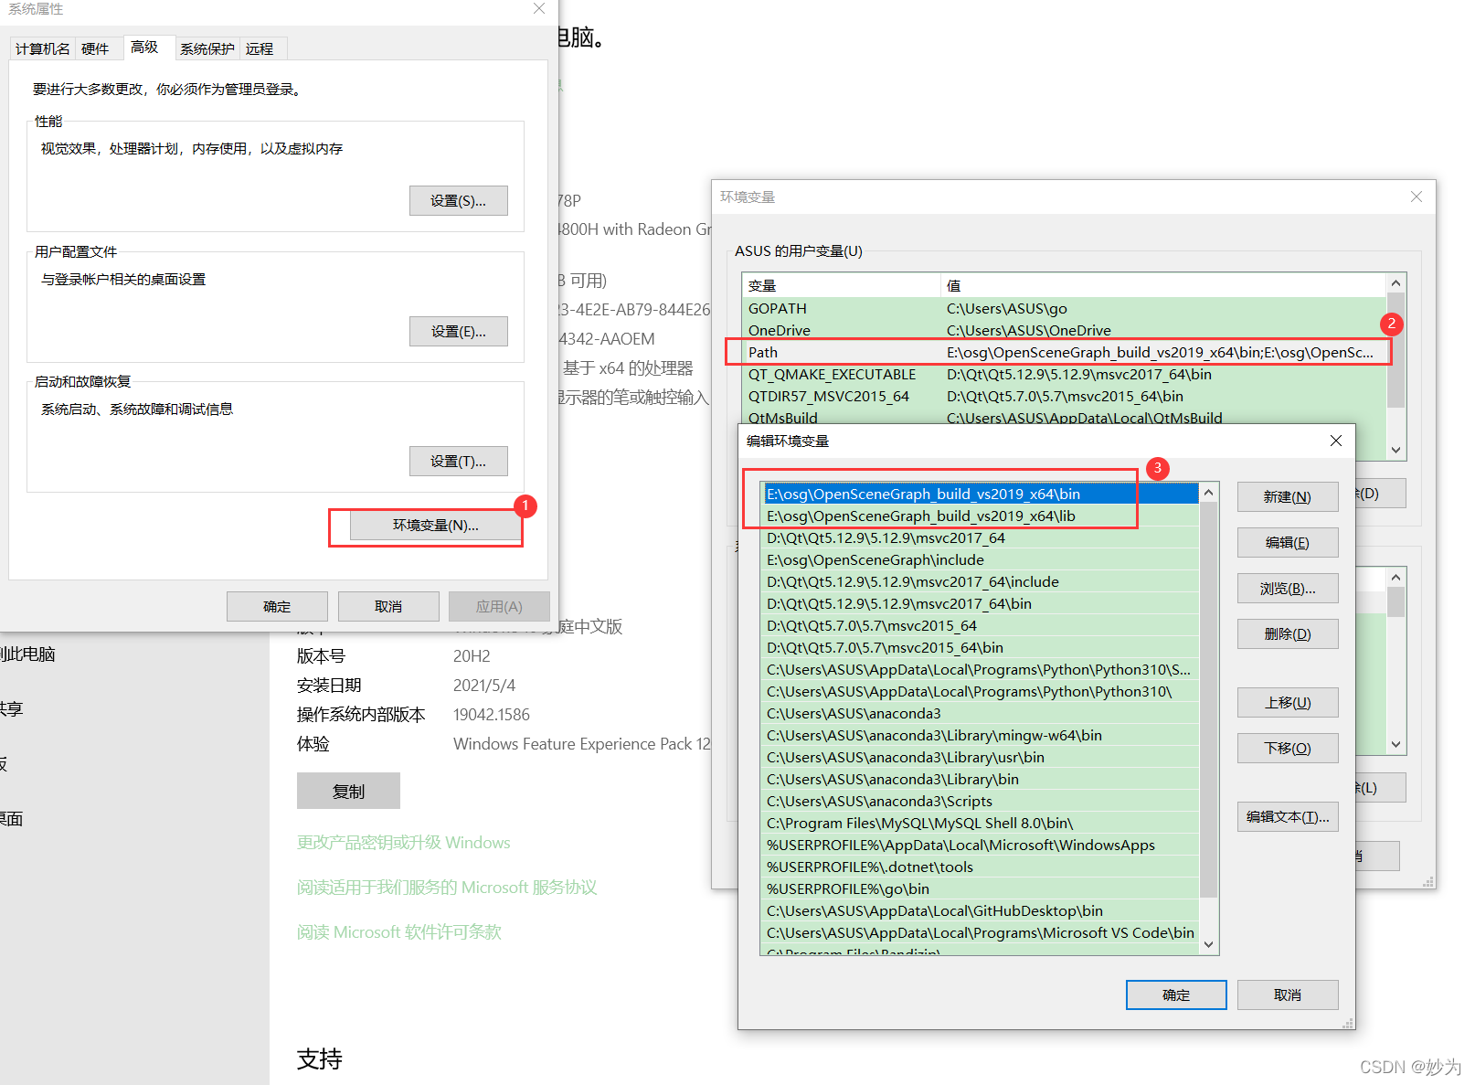Screen dimensions: 1475x1085
Task: Select GitHubDesktop\bin path entry
Action: pyautogui.click(x=981, y=911)
